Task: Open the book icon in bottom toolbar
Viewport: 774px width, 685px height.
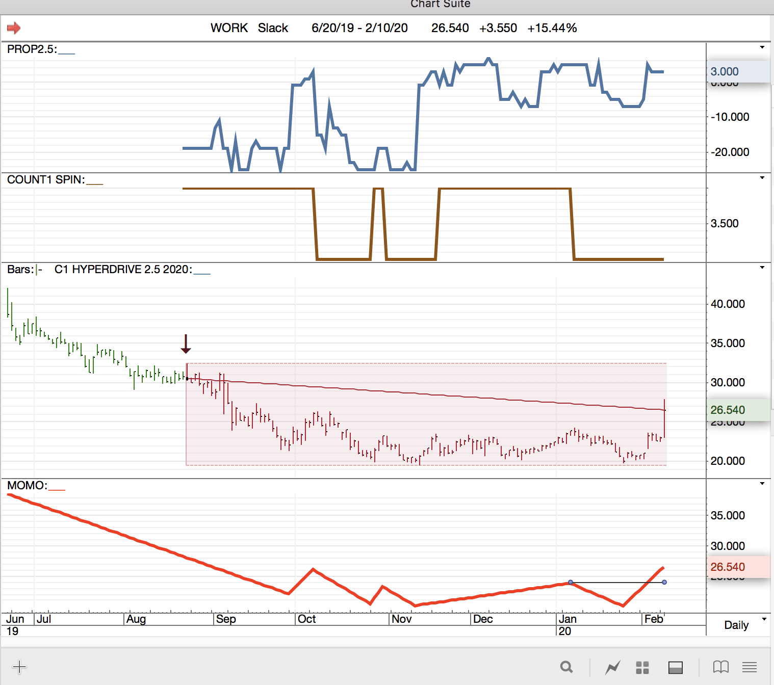Action: click(720, 667)
